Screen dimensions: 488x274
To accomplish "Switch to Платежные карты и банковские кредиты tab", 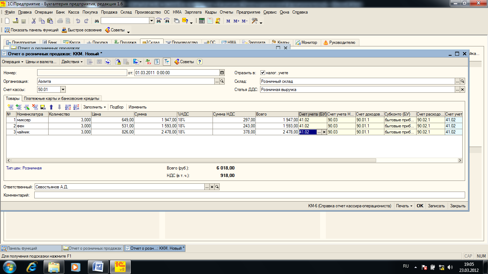I will (x=63, y=98).
